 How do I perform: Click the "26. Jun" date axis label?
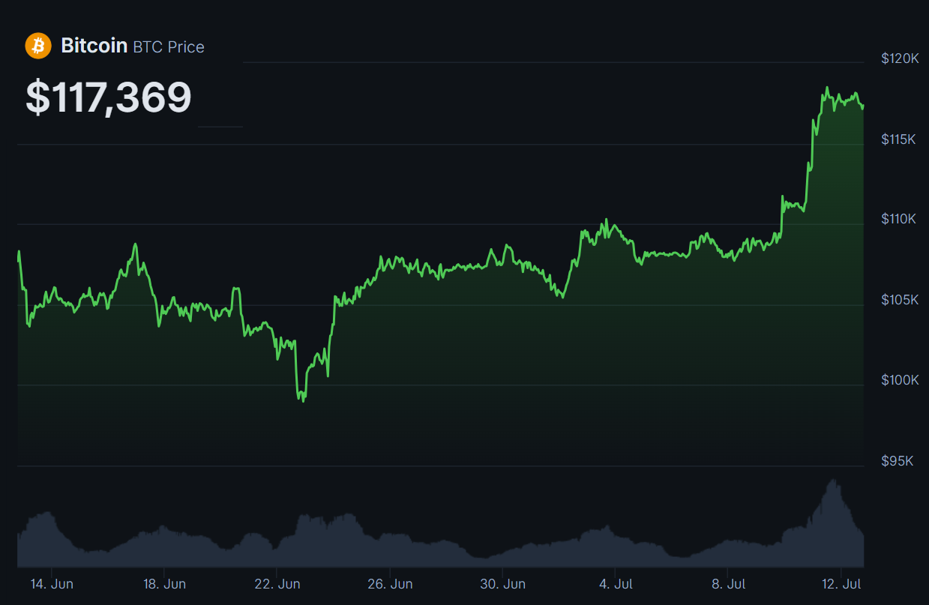[x=390, y=583]
